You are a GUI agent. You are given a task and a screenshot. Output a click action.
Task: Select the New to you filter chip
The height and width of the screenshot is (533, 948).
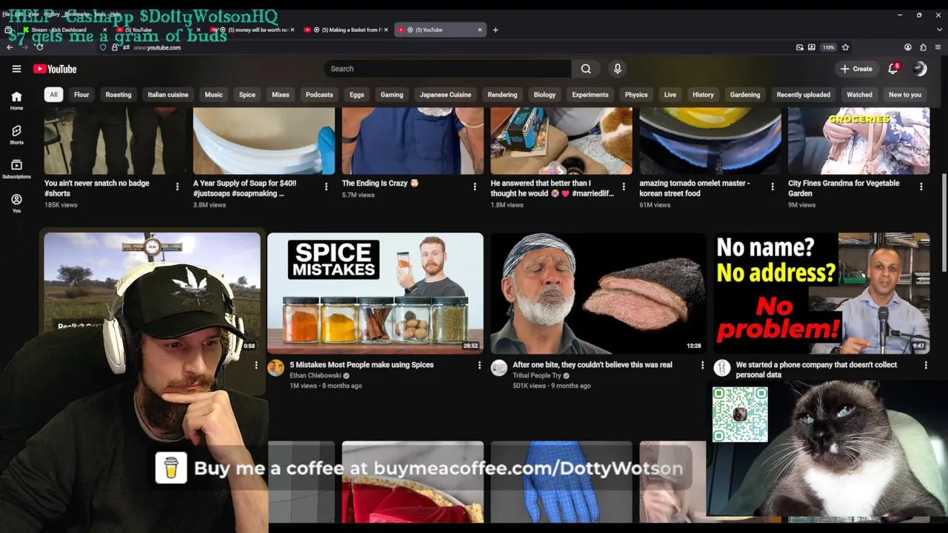905,95
